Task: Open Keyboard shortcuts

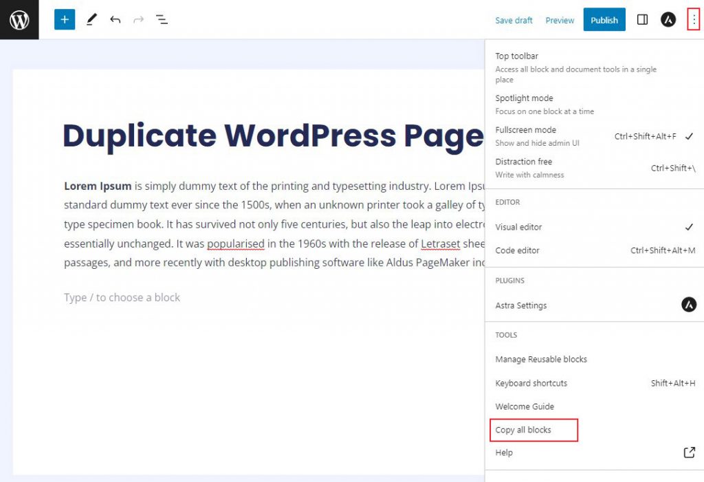Action: point(531,383)
